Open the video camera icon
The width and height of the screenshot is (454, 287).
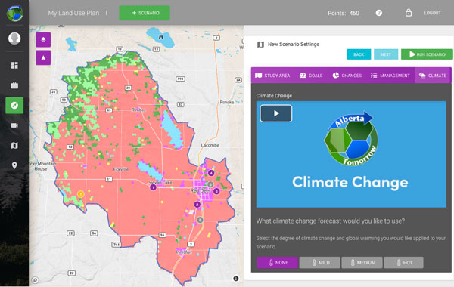tap(14, 125)
